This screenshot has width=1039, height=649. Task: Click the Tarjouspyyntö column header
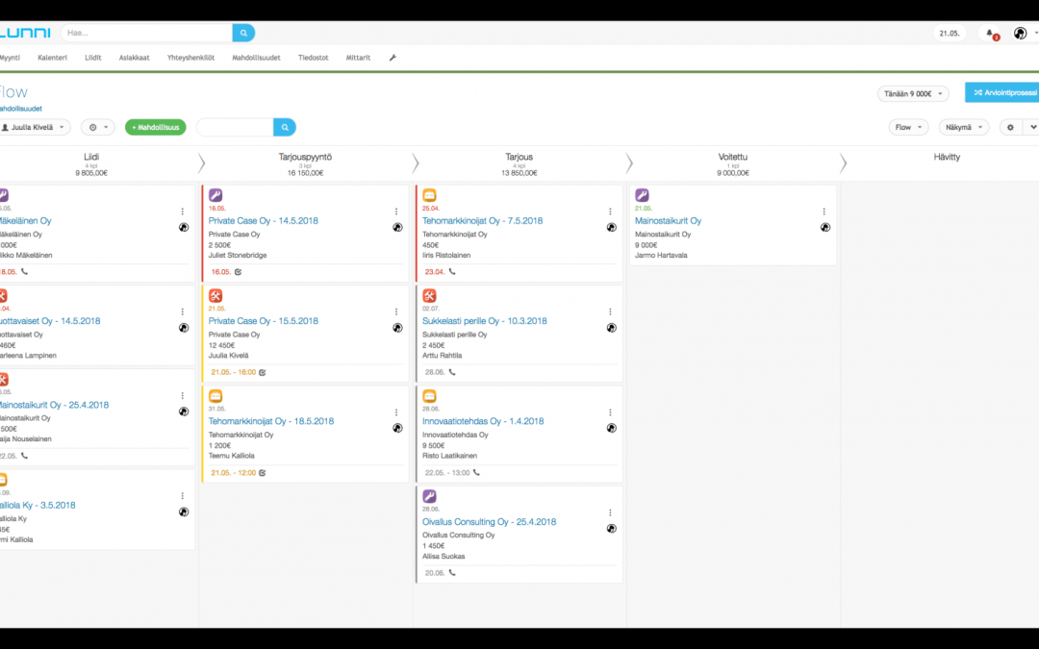(305, 158)
